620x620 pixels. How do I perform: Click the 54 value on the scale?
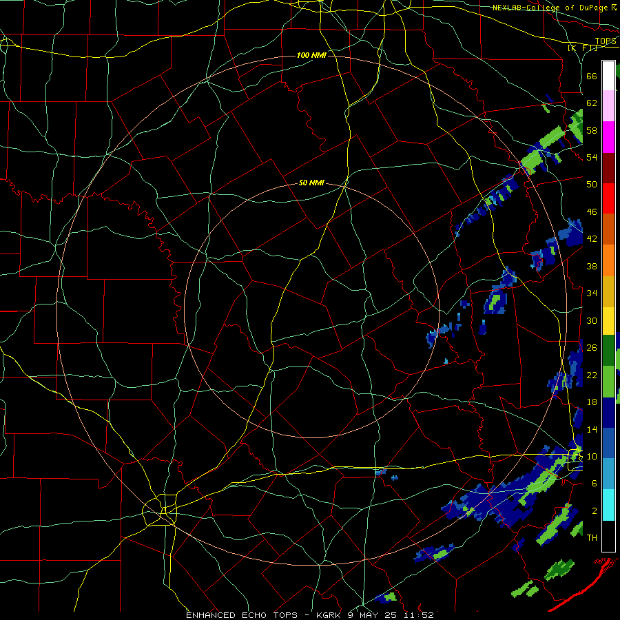coord(592,157)
